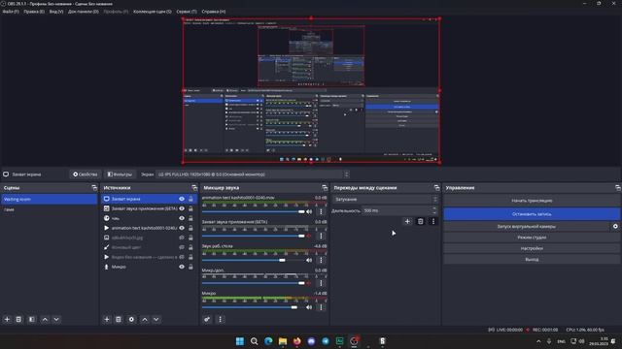The image size is (622, 349).
Task: Open the Коллекция сцен menu
Action: 153,12
